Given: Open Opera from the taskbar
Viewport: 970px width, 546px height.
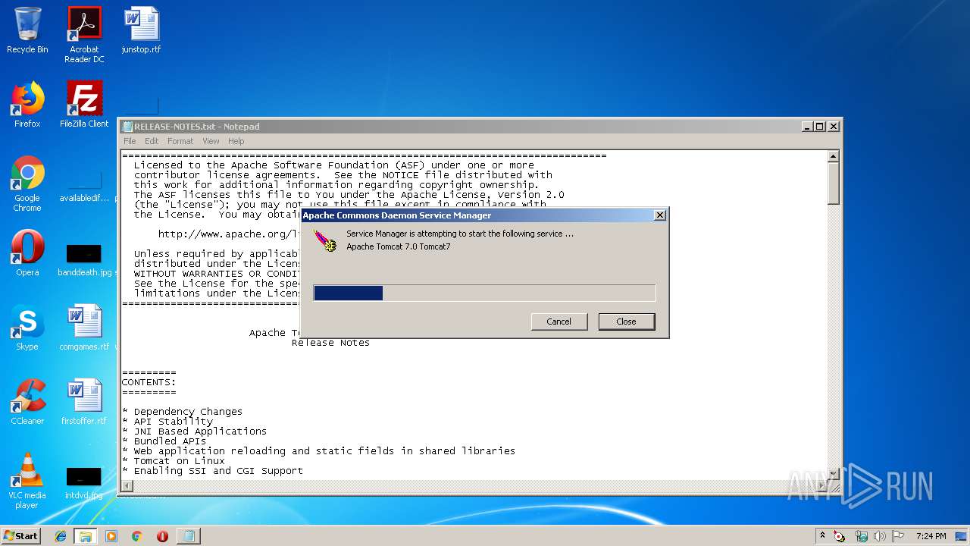Looking at the screenshot, I should coord(162,536).
